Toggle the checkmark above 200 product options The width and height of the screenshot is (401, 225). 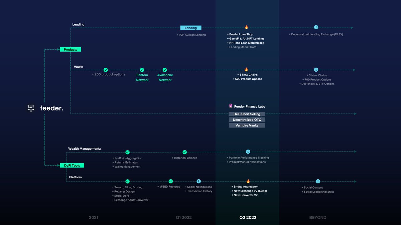[106, 70]
